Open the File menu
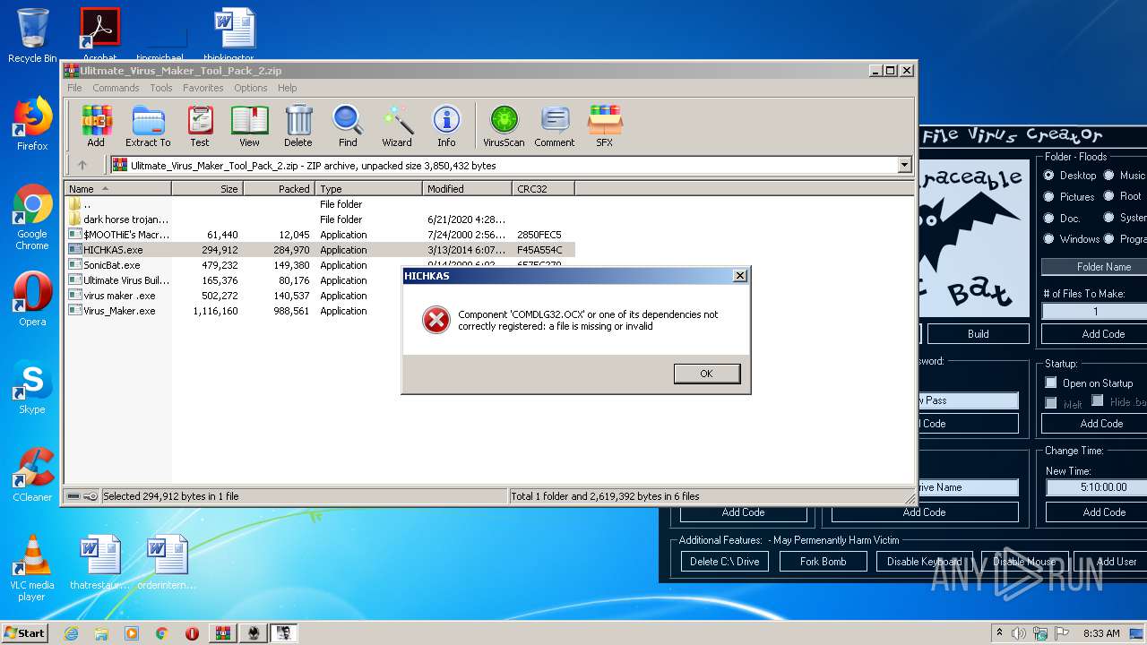 click(x=74, y=88)
